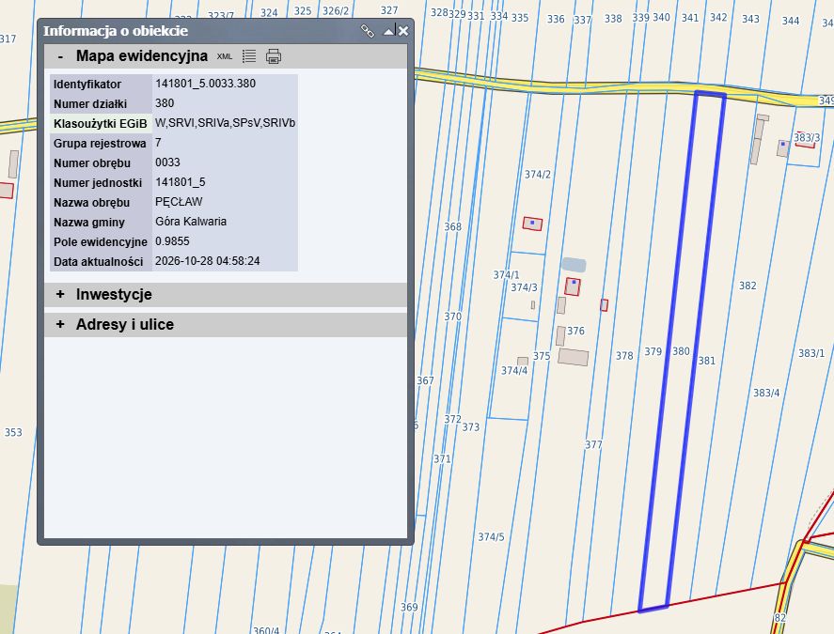This screenshot has width=834, height=634.
Task: Click the Numer działki row label
Action: [x=90, y=104]
